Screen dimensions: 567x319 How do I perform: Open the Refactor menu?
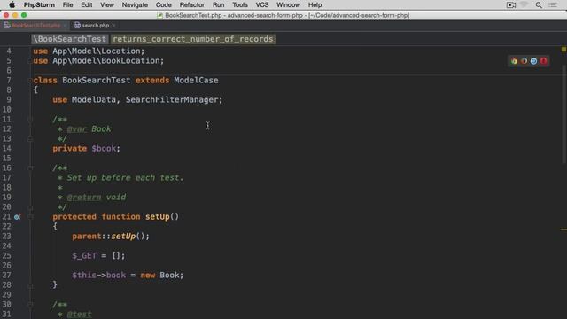click(192, 5)
